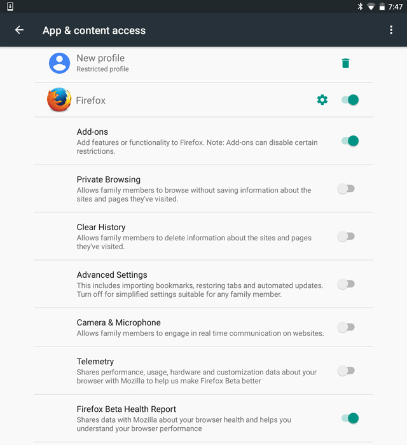407x445 pixels.
Task: Tap the Wi-Fi status icon
Action: pos(371,6)
